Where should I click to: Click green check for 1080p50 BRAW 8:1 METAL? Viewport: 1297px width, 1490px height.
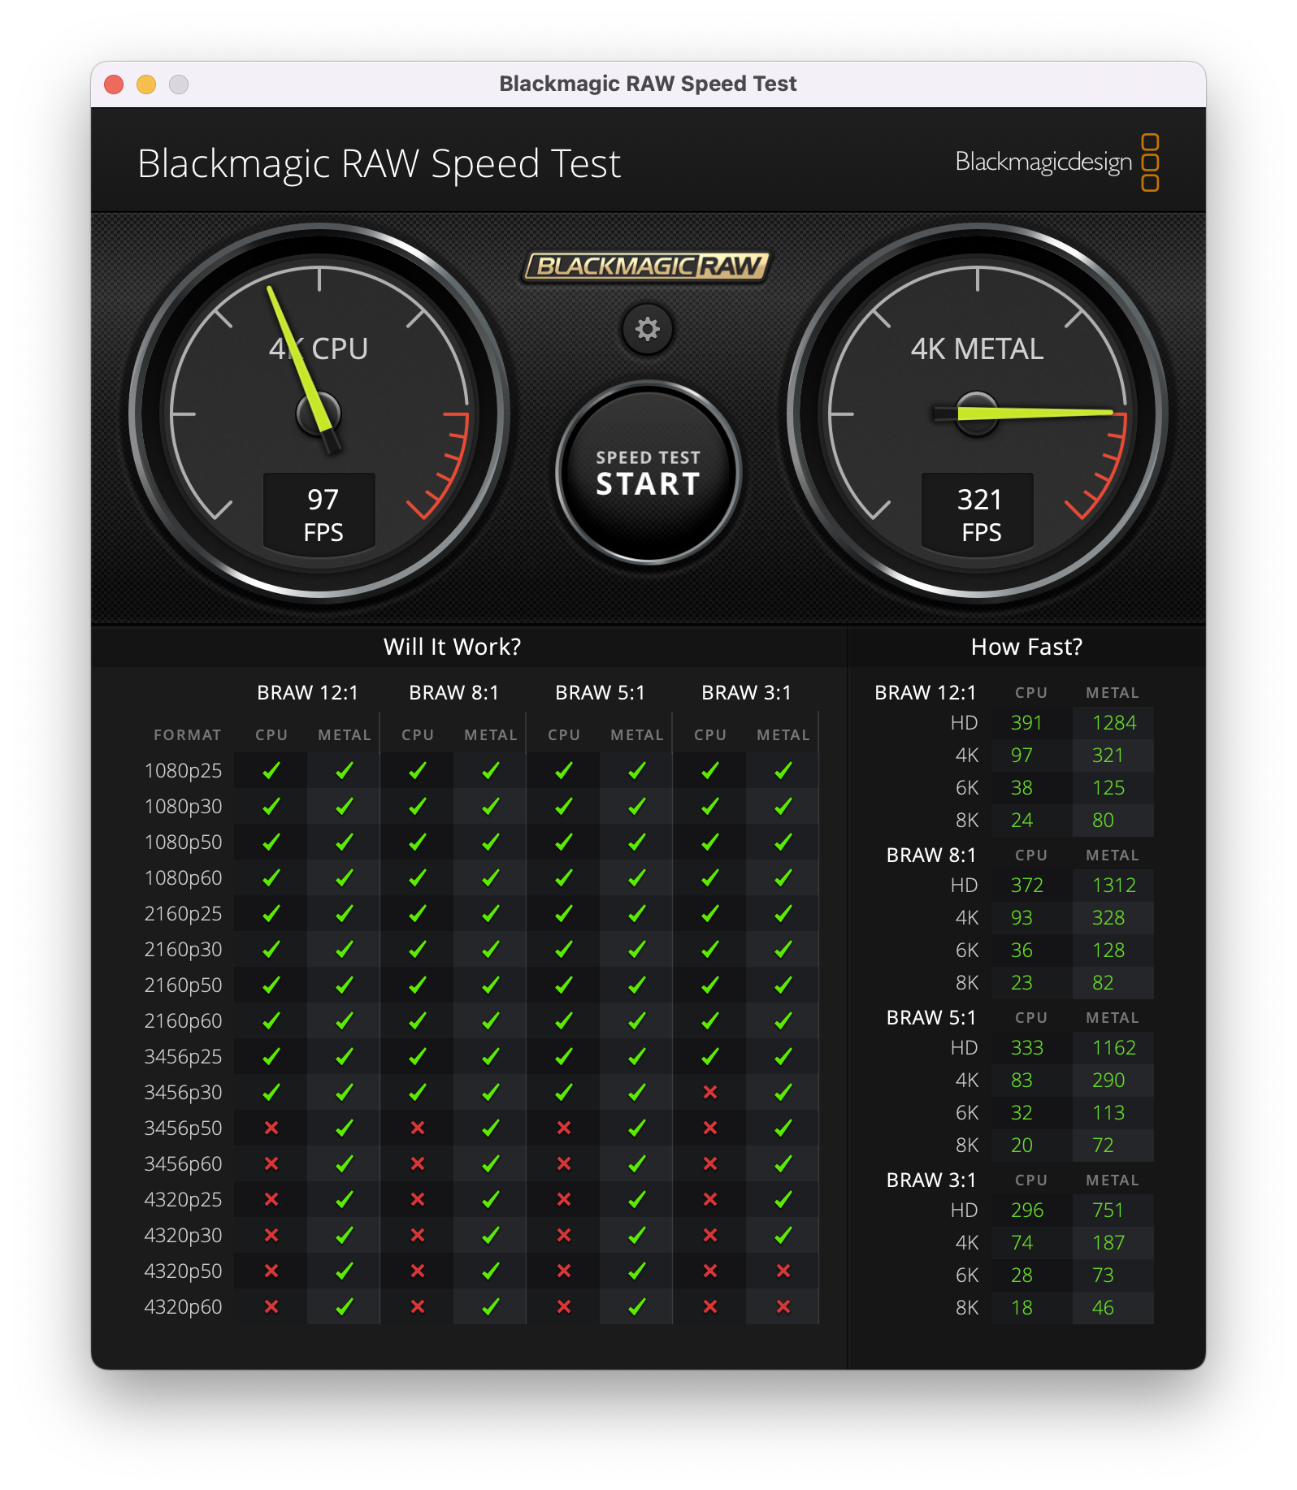tap(491, 842)
